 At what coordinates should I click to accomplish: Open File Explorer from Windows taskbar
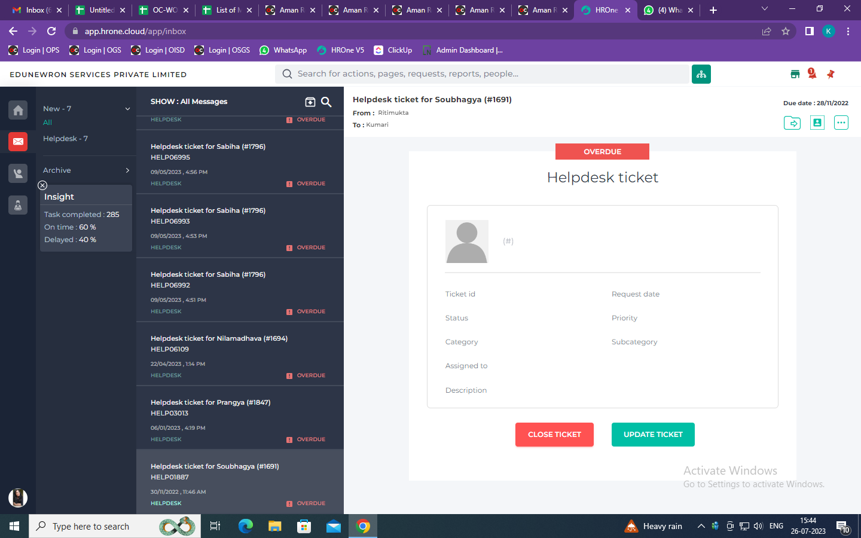(274, 526)
